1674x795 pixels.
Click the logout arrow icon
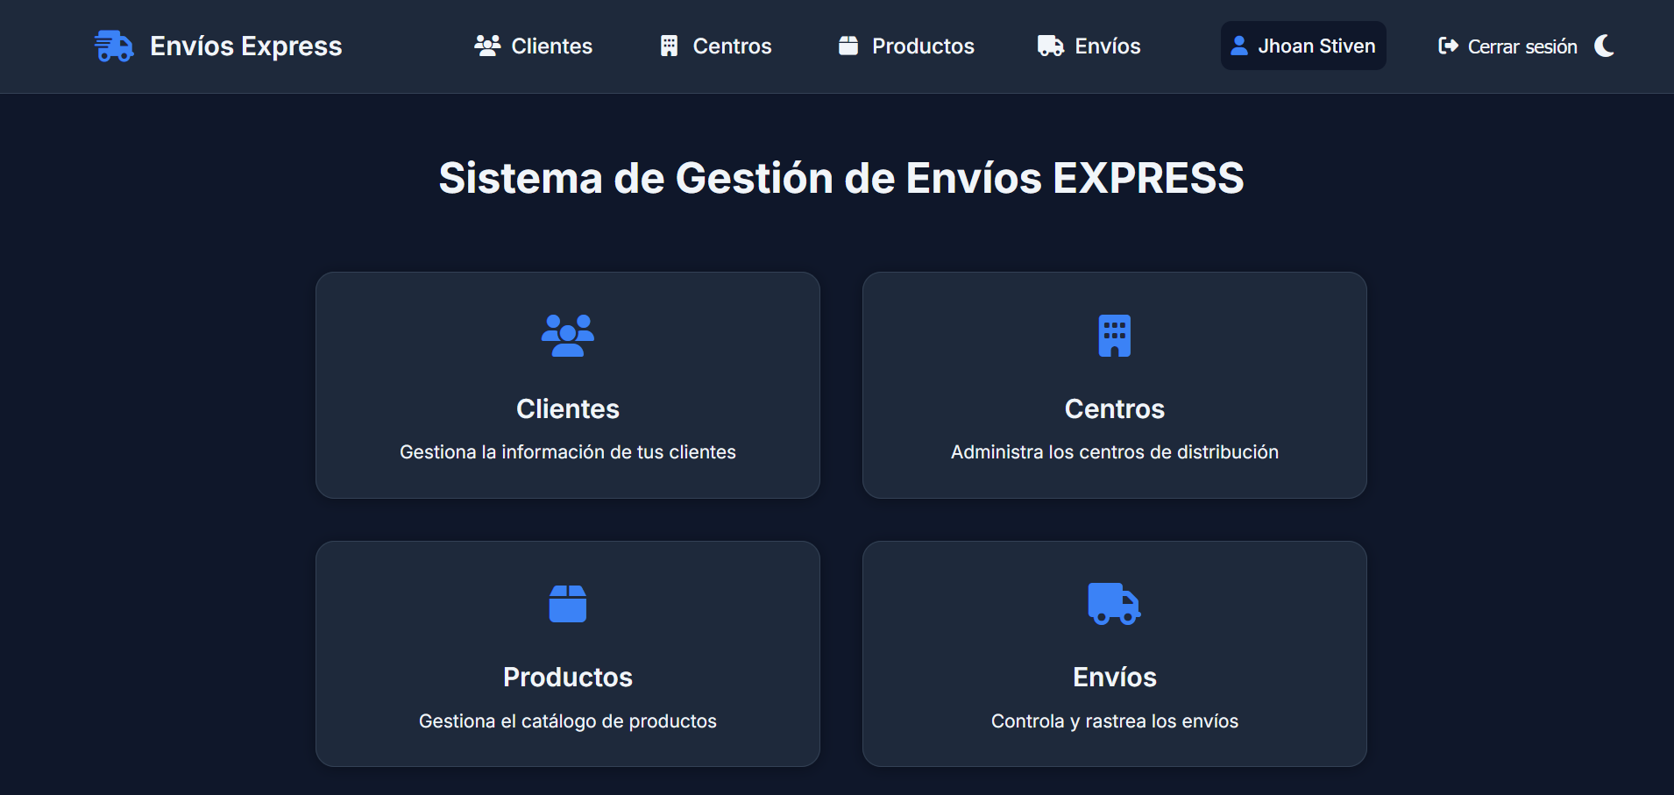tap(1448, 46)
